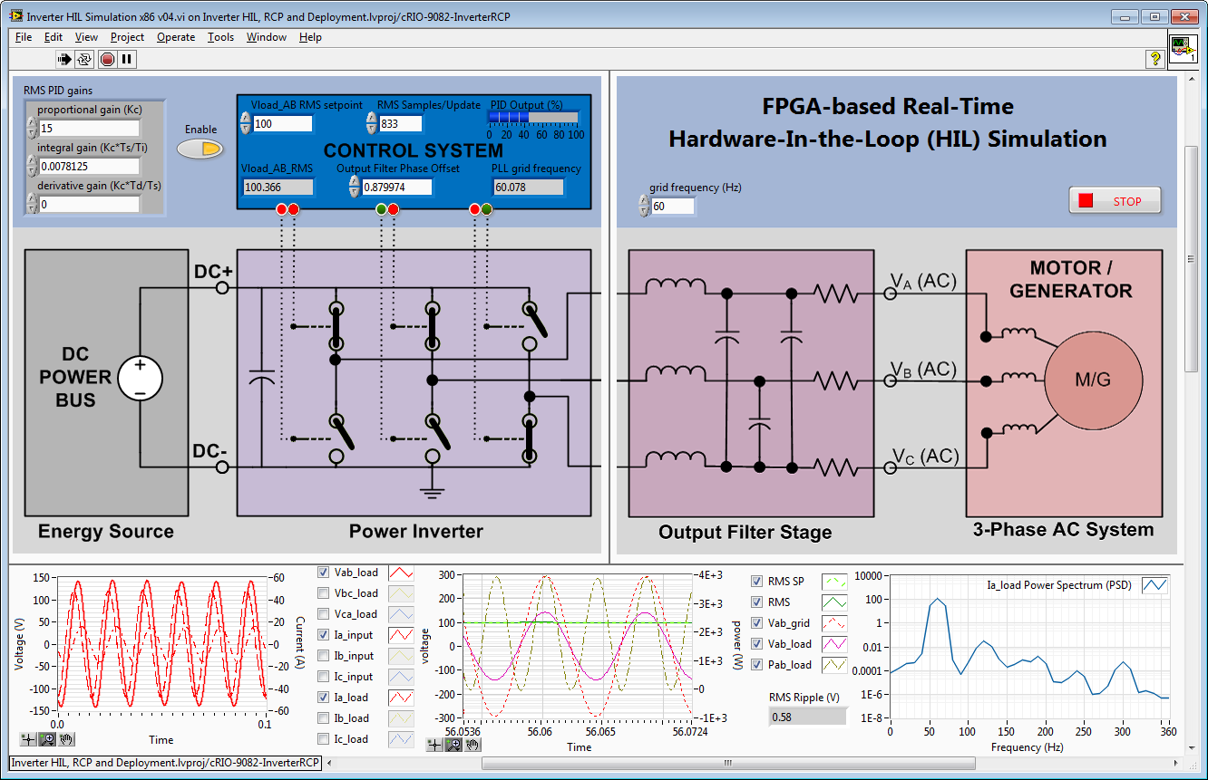Viewport: 1208px width, 780px height.
Task: Open the Window menu
Action: pyautogui.click(x=267, y=37)
